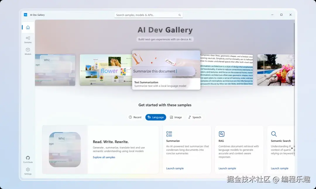Click the Read. Write. Rewrite. thumbnail image
Screen dimensions: 316x189
(x=65, y=149)
